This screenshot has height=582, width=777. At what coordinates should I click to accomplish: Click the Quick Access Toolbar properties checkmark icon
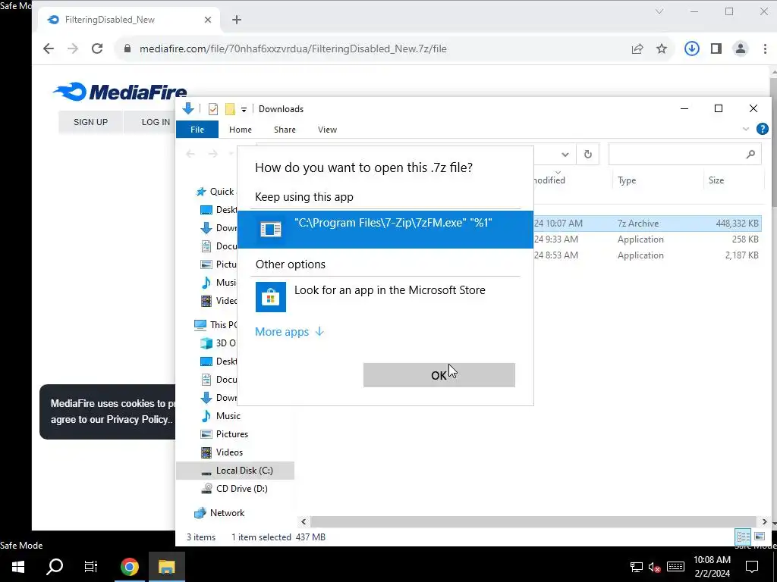(x=213, y=109)
